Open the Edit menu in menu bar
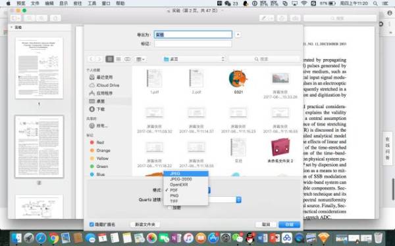Screen dimensions: 395x246 [49, 3]
